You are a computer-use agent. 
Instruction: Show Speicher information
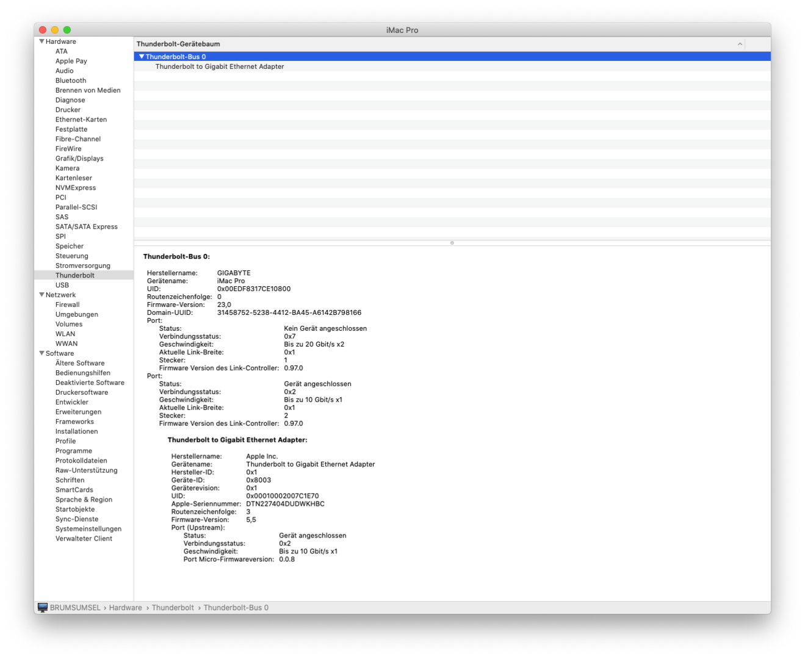pos(70,247)
